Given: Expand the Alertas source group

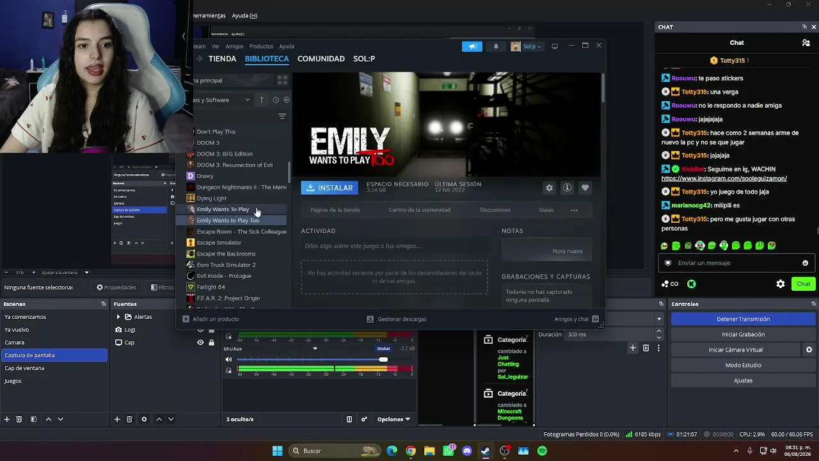Looking at the screenshot, I should coord(118,317).
